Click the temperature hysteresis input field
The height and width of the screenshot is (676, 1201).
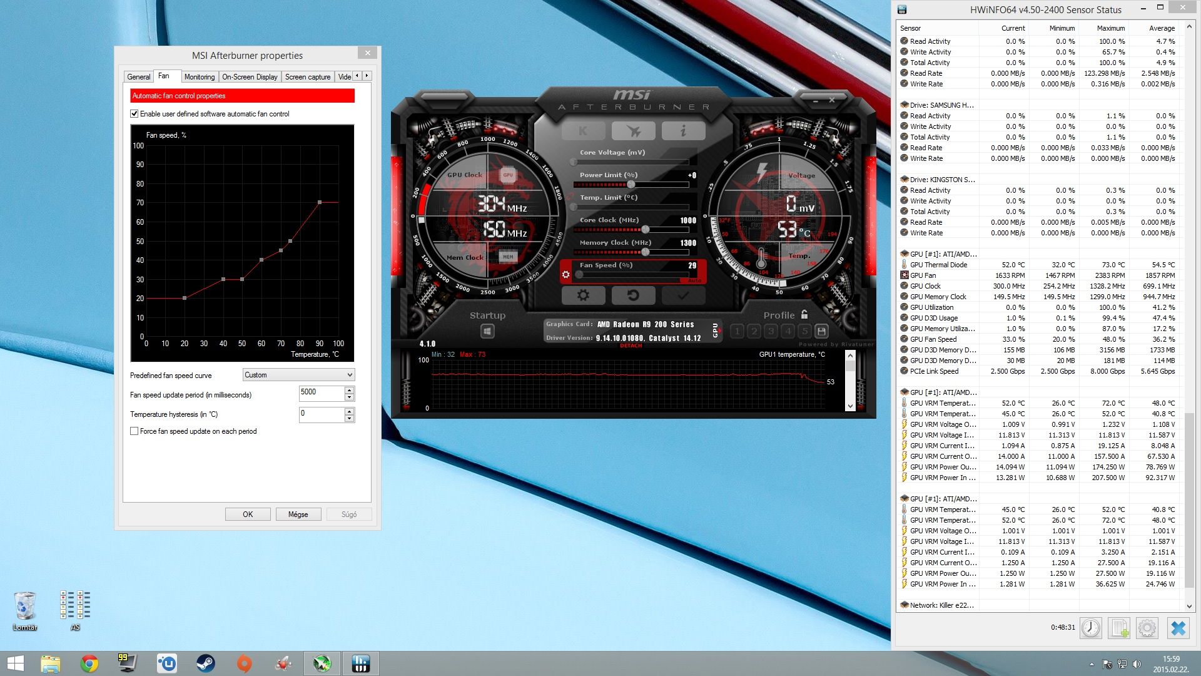tap(322, 414)
